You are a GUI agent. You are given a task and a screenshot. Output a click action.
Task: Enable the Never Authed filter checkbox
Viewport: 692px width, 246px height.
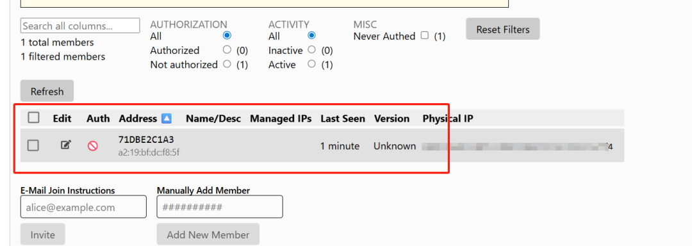[425, 36]
